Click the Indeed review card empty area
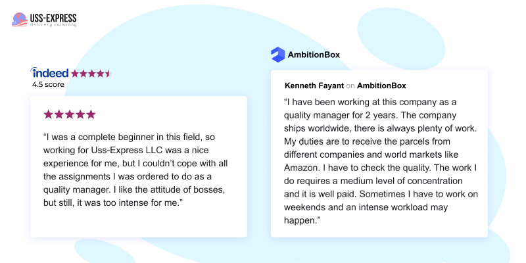Viewport: 526px width, 263px height. click(139, 222)
